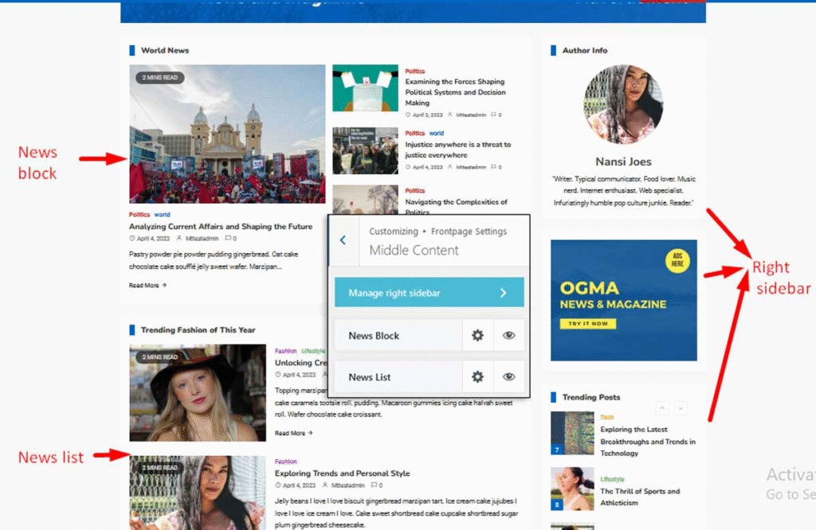Select the News List item label
The height and width of the screenshot is (530, 816).
(x=370, y=377)
